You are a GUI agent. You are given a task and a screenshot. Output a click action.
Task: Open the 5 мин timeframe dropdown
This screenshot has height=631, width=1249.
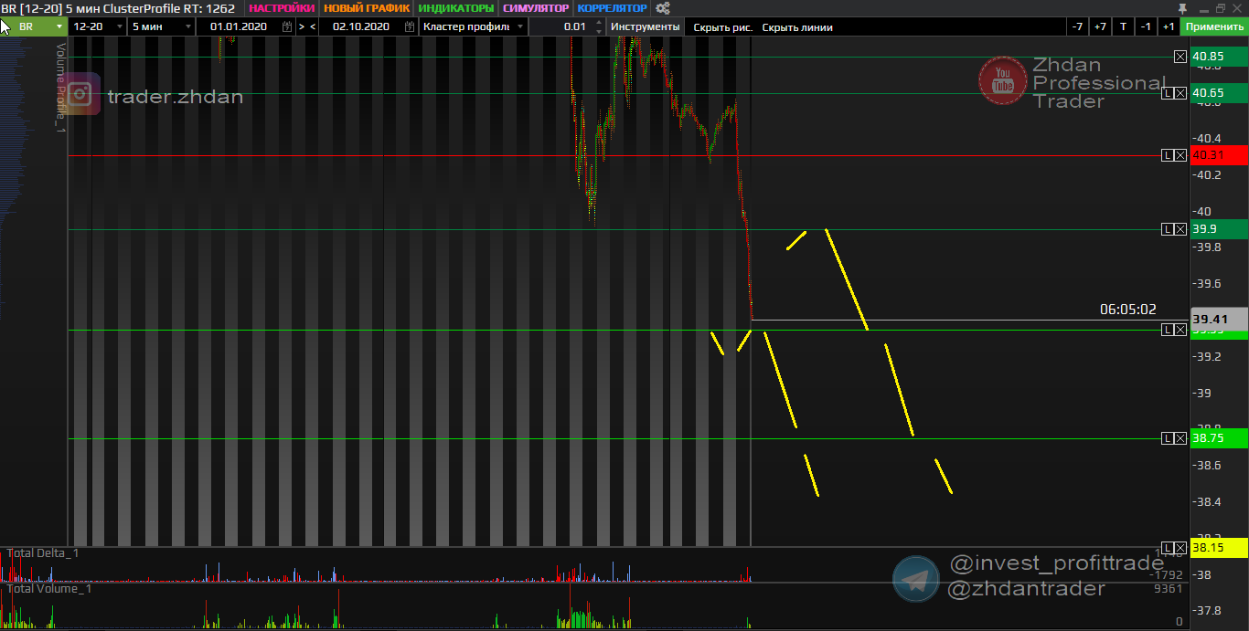188,26
